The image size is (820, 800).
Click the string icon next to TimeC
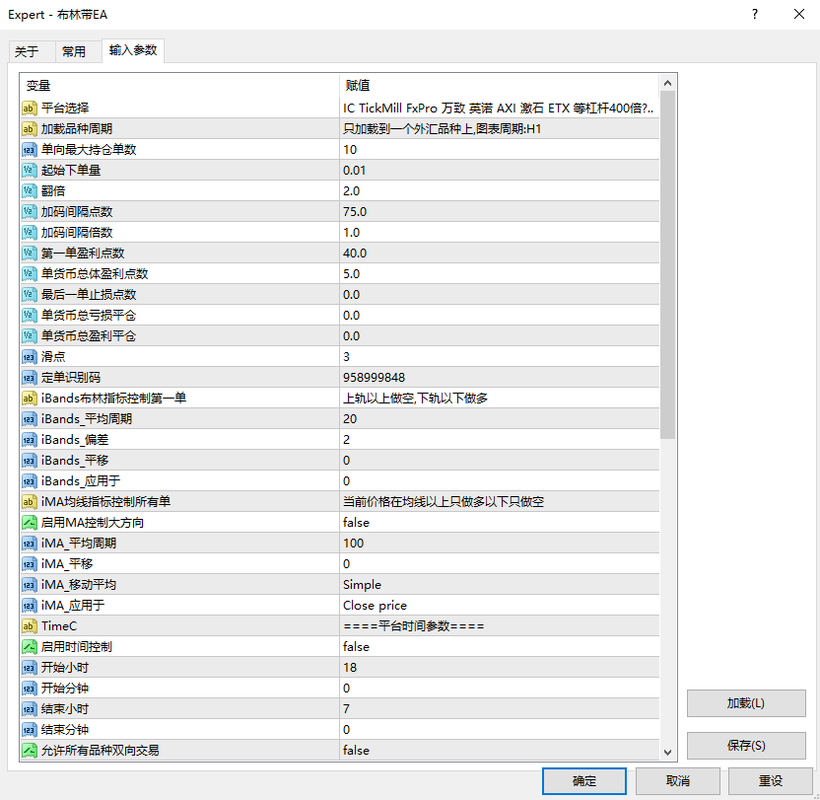tap(30, 625)
